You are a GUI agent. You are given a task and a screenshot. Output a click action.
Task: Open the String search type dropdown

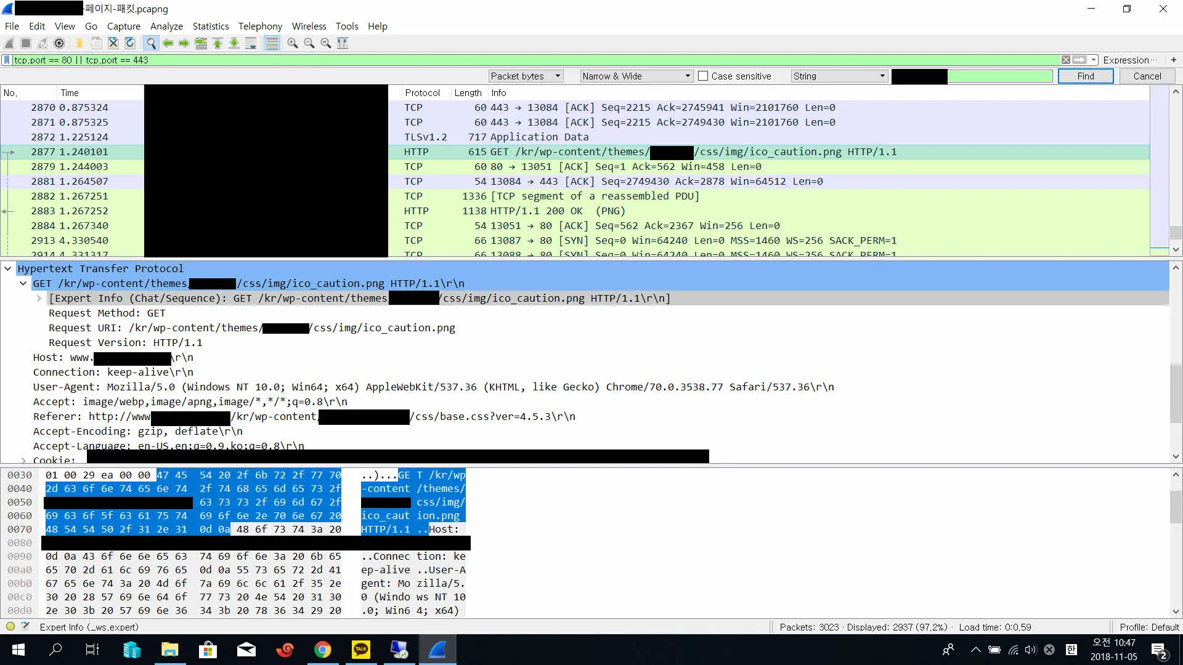pos(839,76)
